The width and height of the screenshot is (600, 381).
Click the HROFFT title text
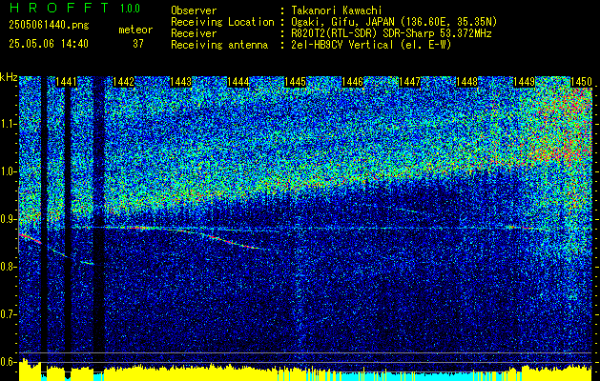tap(59, 8)
